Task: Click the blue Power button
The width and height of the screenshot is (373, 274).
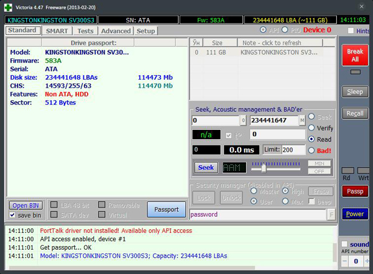Action: (x=355, y=214)
